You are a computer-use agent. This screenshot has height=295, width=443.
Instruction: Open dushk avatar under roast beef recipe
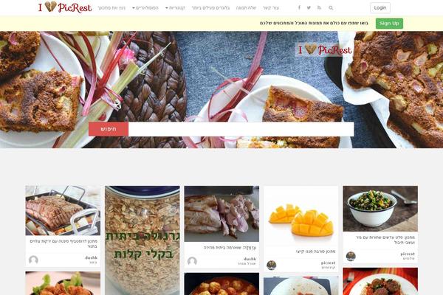click(33, 260)
